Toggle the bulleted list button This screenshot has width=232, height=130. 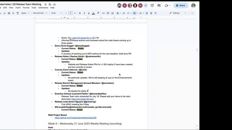click(134, 13)
